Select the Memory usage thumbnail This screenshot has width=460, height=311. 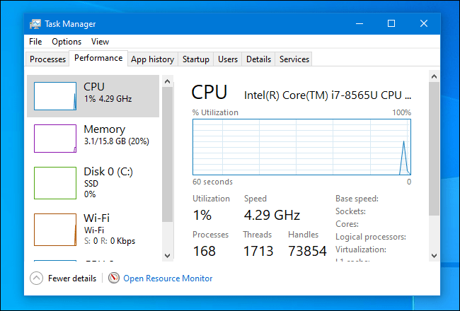pyautogui.click(x=55, y=139)
